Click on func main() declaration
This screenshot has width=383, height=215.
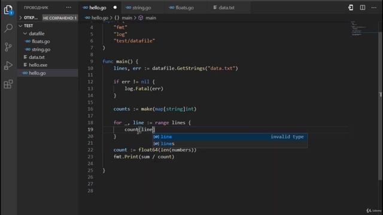(120, 62)
